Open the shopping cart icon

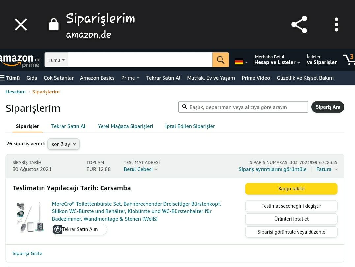pos(349,60)
